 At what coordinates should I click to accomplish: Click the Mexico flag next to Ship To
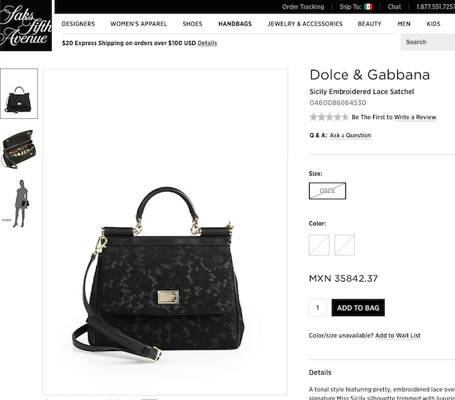368,7
